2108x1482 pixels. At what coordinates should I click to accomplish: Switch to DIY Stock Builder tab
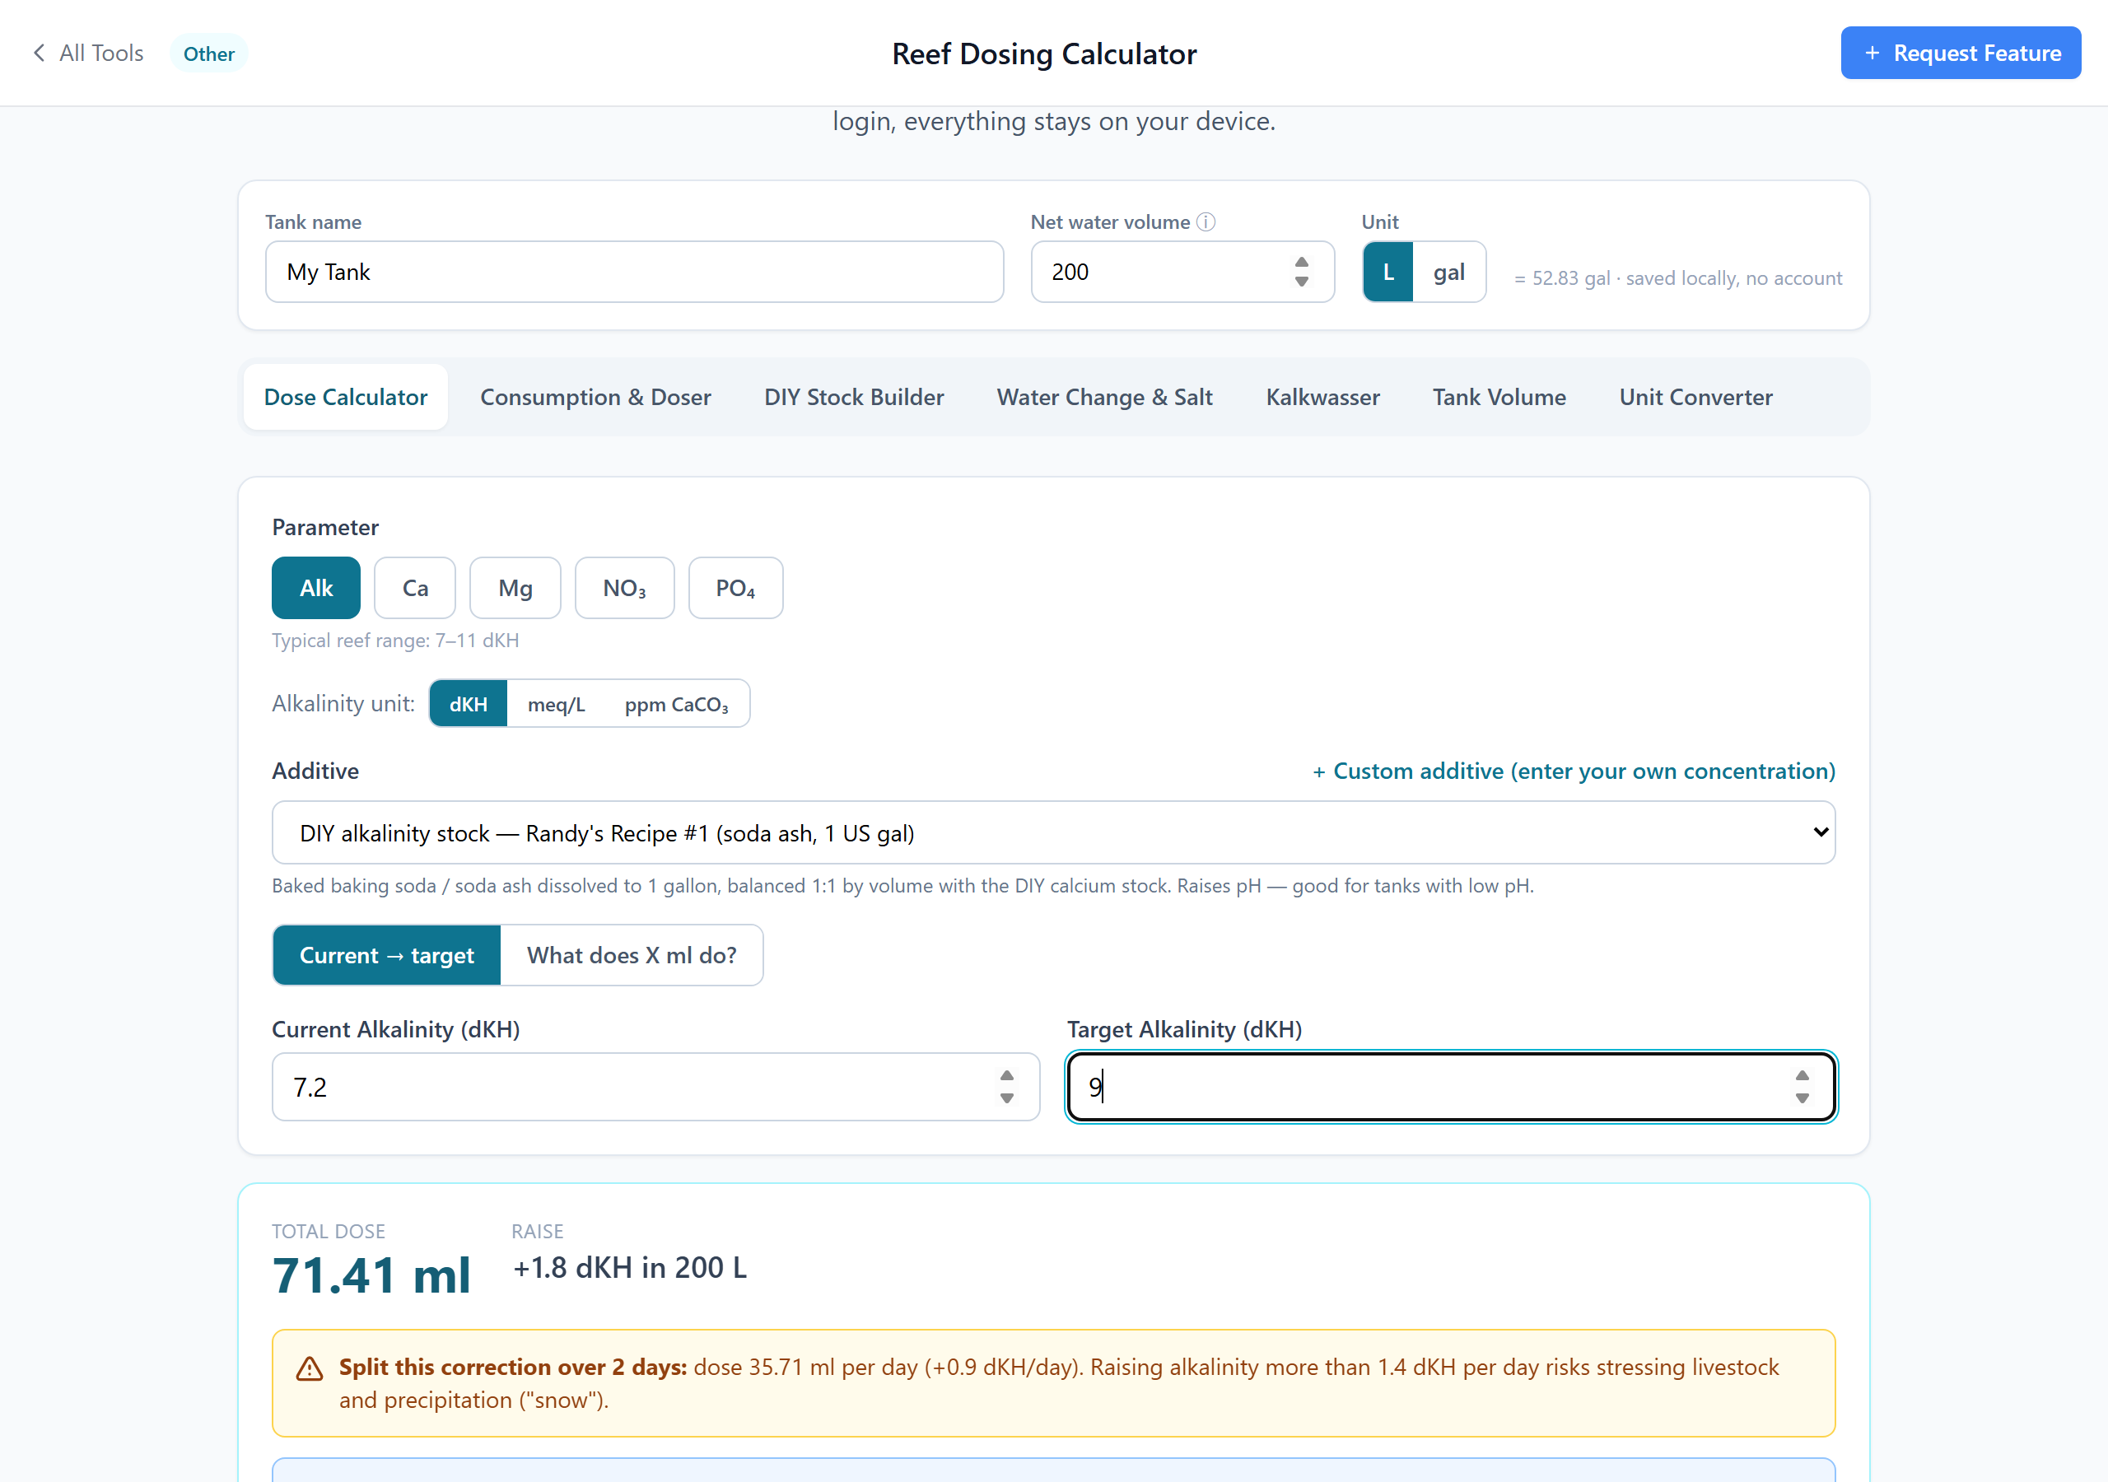click(854, 398)
